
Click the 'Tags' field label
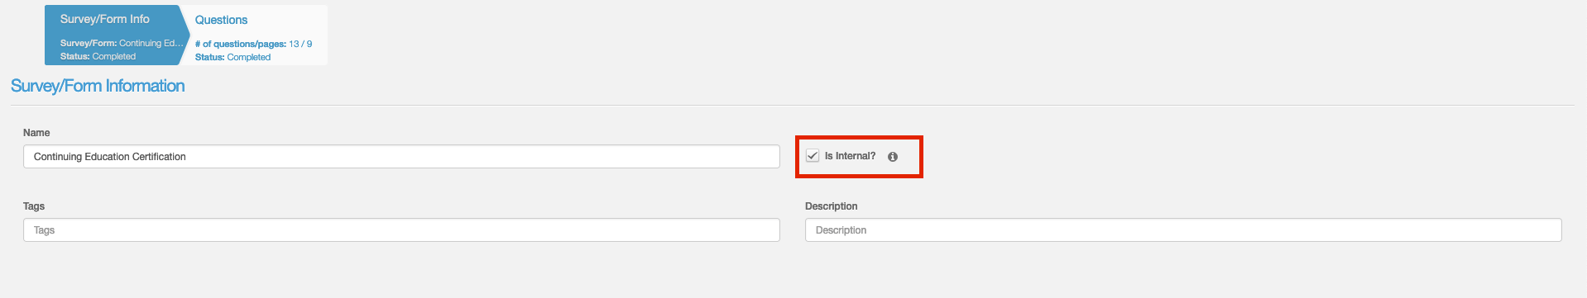34,206
